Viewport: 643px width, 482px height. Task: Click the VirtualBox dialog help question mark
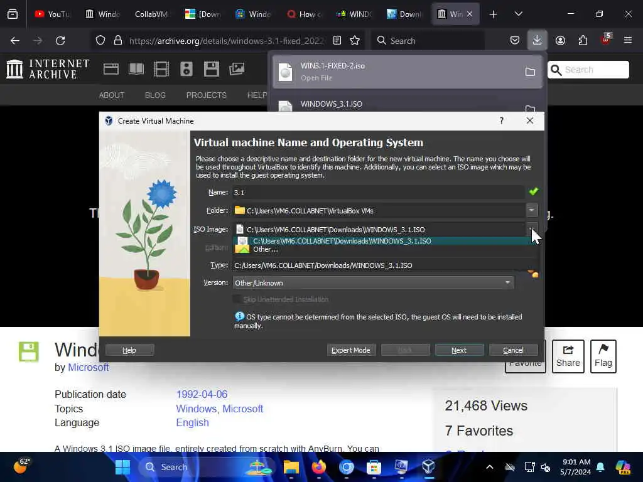[502, 120]
